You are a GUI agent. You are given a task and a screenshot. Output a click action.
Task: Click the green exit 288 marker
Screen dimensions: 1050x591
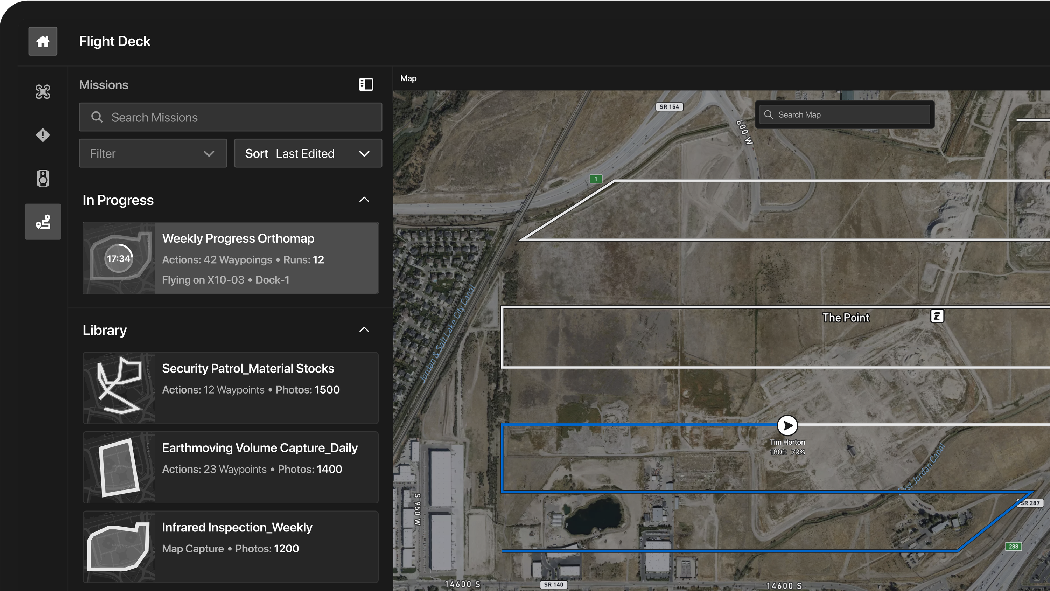coord(1013,547)
